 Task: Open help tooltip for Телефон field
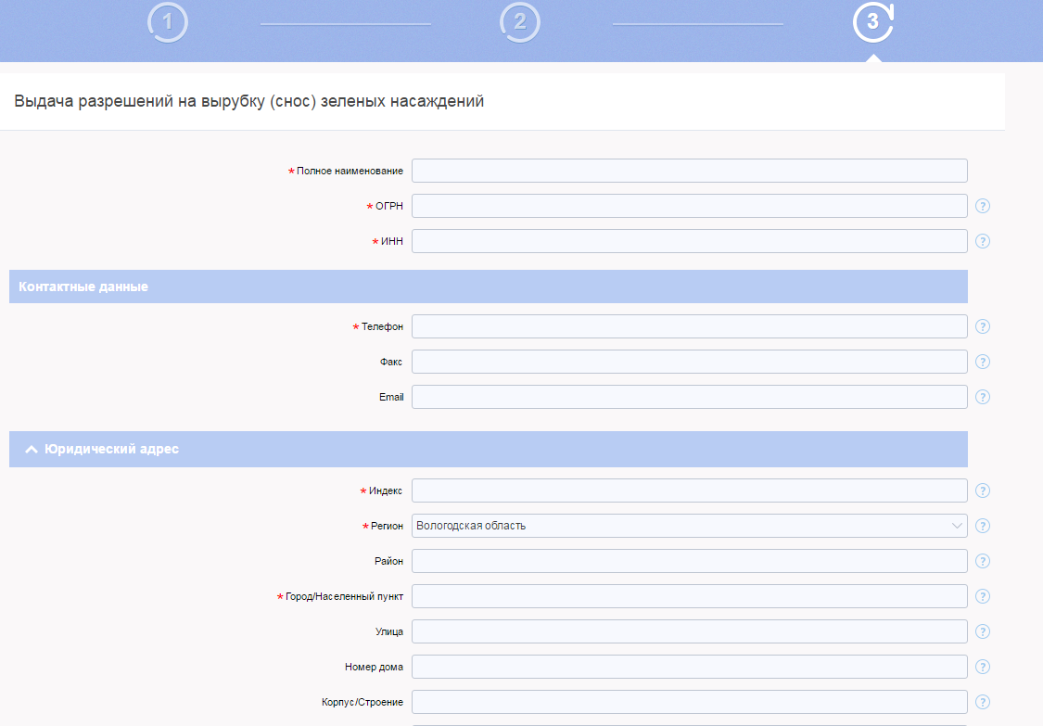(x=983, y=326)
